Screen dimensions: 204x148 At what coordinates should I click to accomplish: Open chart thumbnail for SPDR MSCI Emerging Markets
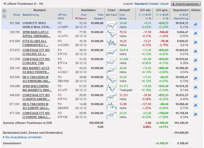point(112,88)
